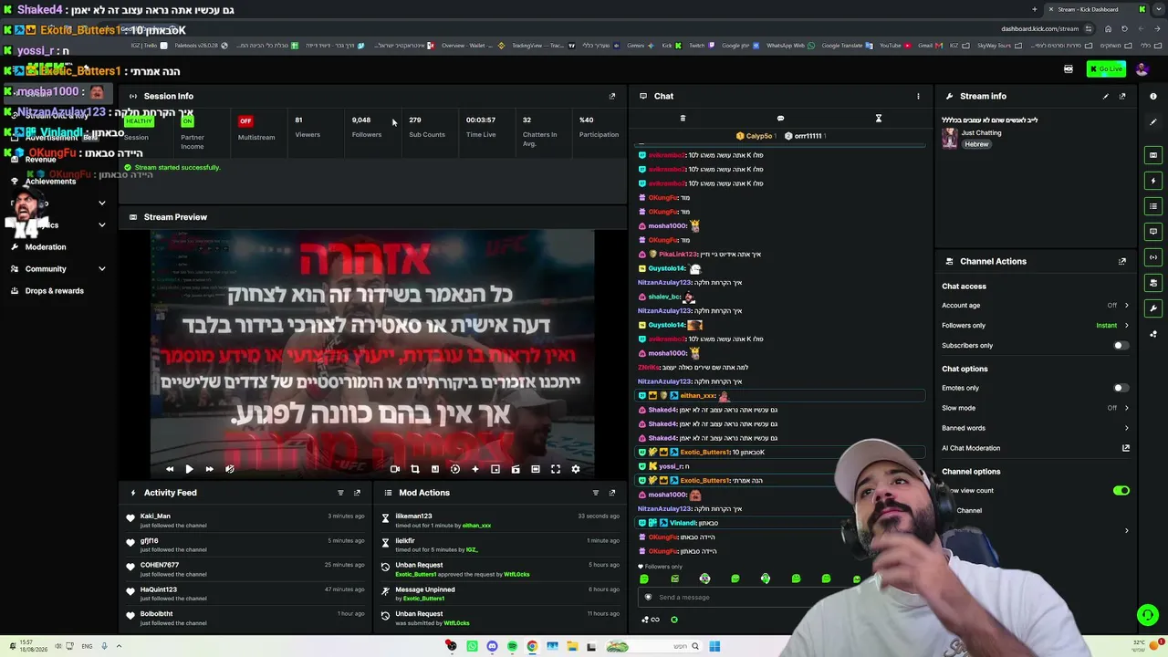Screen dimensions: 1168x657
Task: Disable the Show view count switch
Action: 1121,491
